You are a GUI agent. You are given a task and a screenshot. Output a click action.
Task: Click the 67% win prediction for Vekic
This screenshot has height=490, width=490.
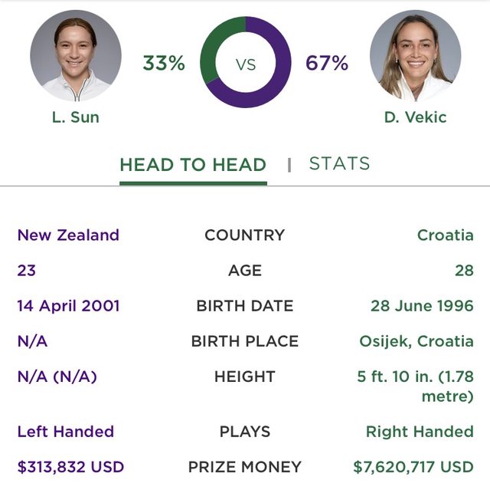coord(327,64)
